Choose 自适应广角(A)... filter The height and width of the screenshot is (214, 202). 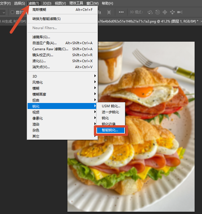coord(63,43)
